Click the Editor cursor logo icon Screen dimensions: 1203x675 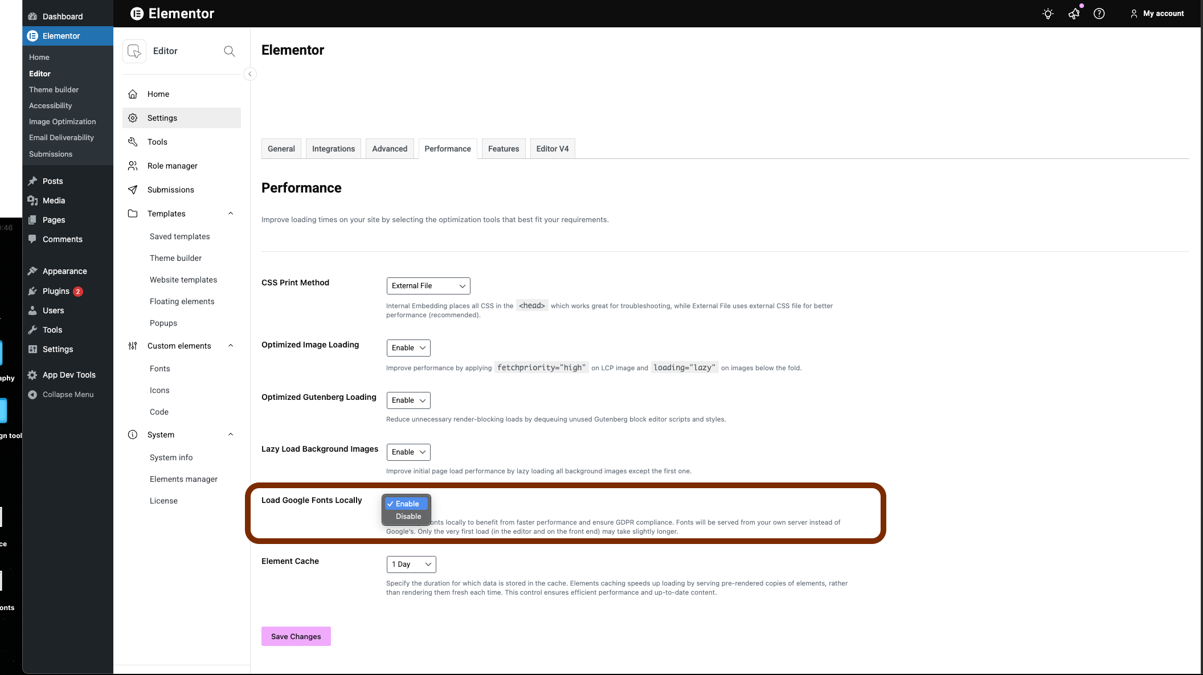134,51
